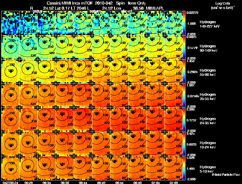Select the 5-13 keV panel at 07:09
242x184 pixels.
(x=174, y=168)
